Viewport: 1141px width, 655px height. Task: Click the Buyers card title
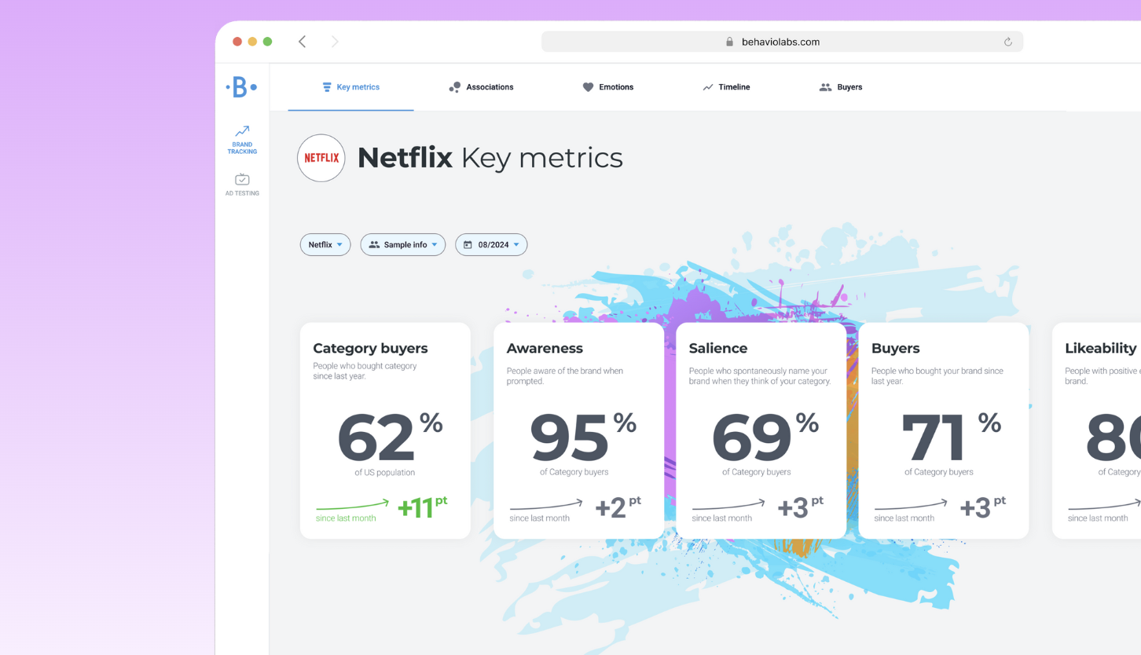(x=895, y=349)
